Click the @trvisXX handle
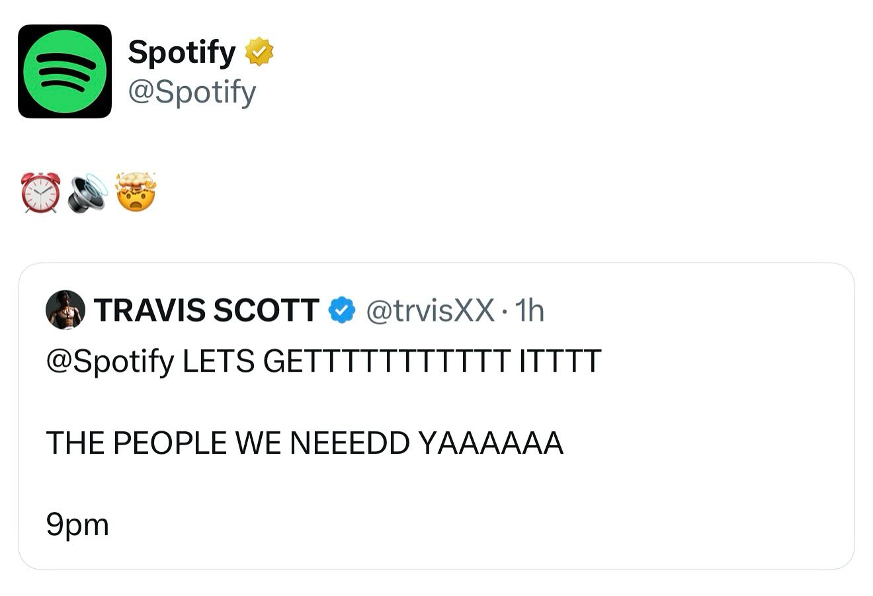Image resolution: width=873 pixels, height=596 pixels. click(430, 310)
